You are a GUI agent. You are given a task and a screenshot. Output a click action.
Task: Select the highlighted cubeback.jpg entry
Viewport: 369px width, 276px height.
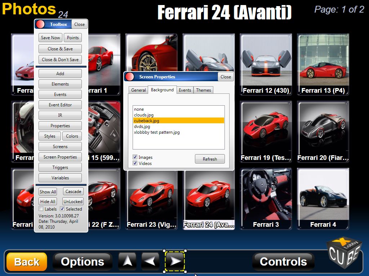pyautogui.click(x=178, y=121)
